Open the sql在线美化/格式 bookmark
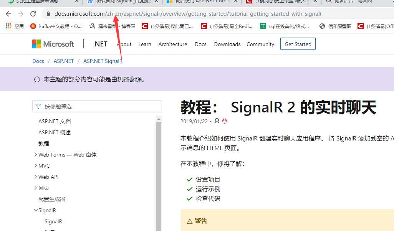The image size is (394, 231). point(285,26)
